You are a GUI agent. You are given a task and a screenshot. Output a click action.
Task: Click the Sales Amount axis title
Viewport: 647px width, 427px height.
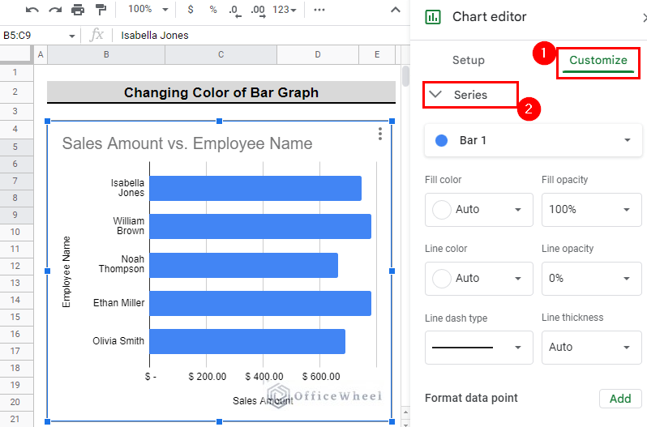click(263, 400)
